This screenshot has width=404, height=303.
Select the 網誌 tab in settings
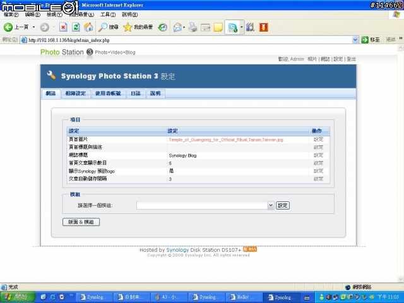[50, 93]
